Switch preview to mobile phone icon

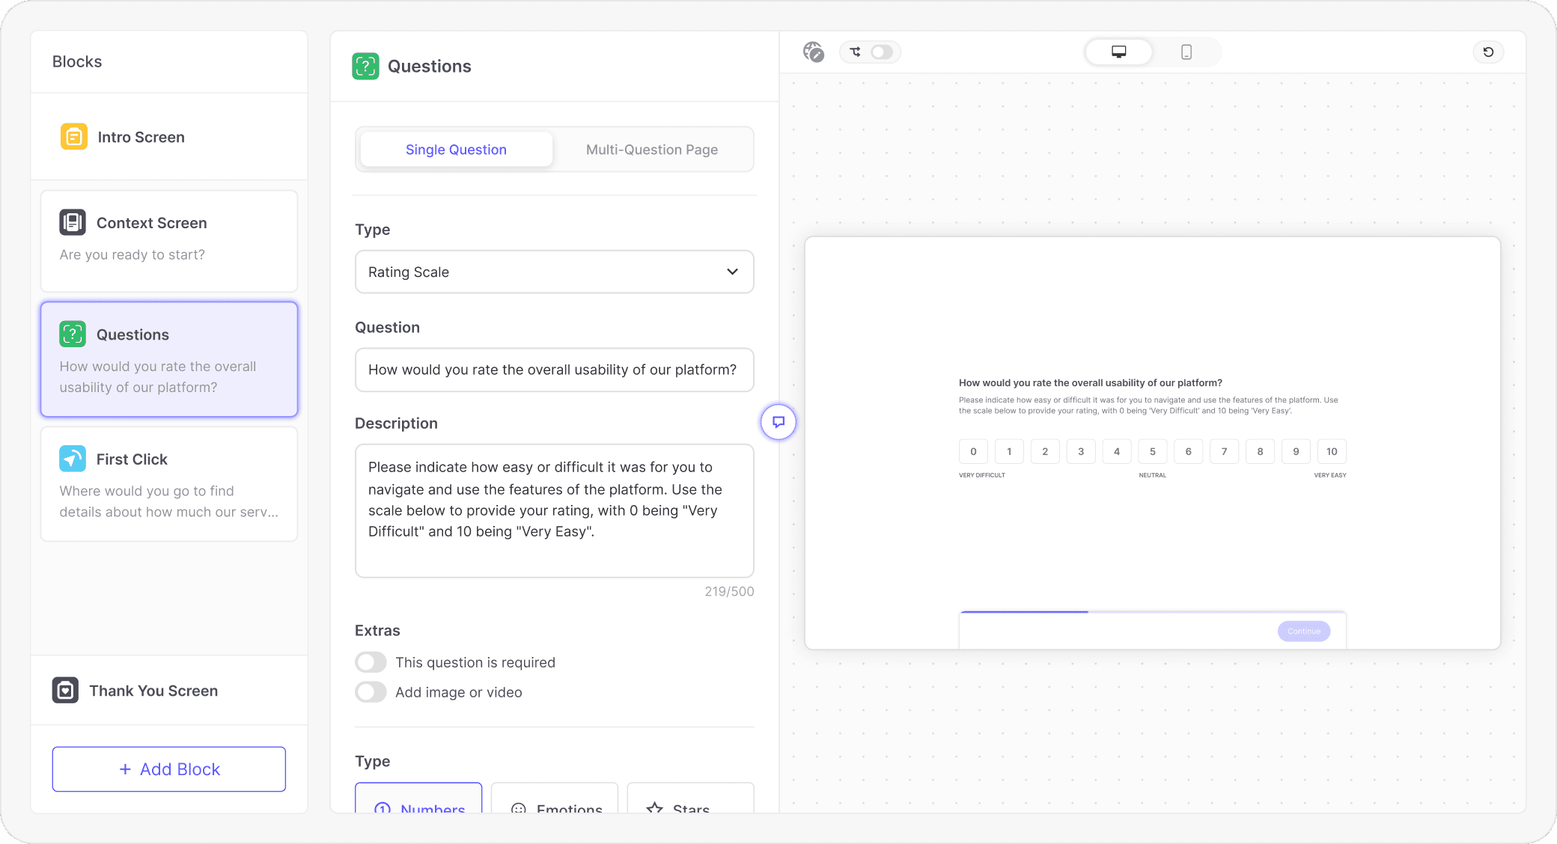point(1186,52)
